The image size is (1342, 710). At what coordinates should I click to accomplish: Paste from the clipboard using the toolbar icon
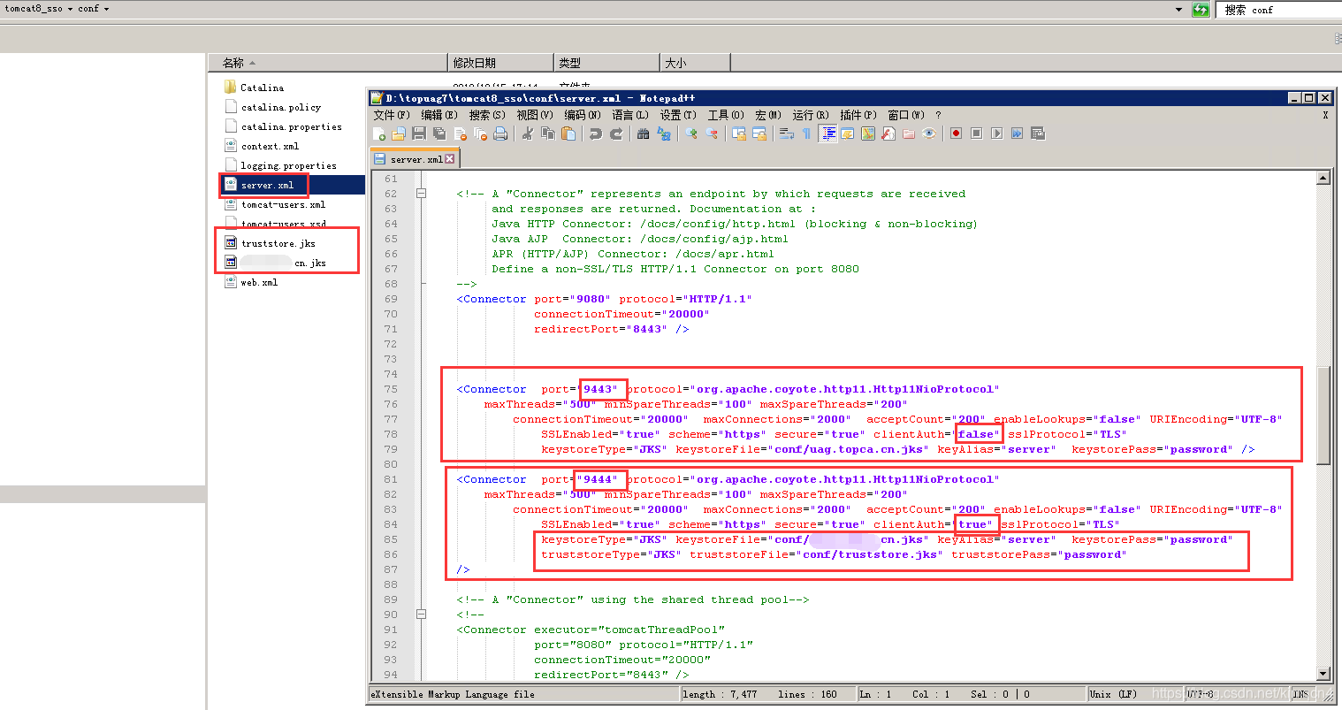568,134
